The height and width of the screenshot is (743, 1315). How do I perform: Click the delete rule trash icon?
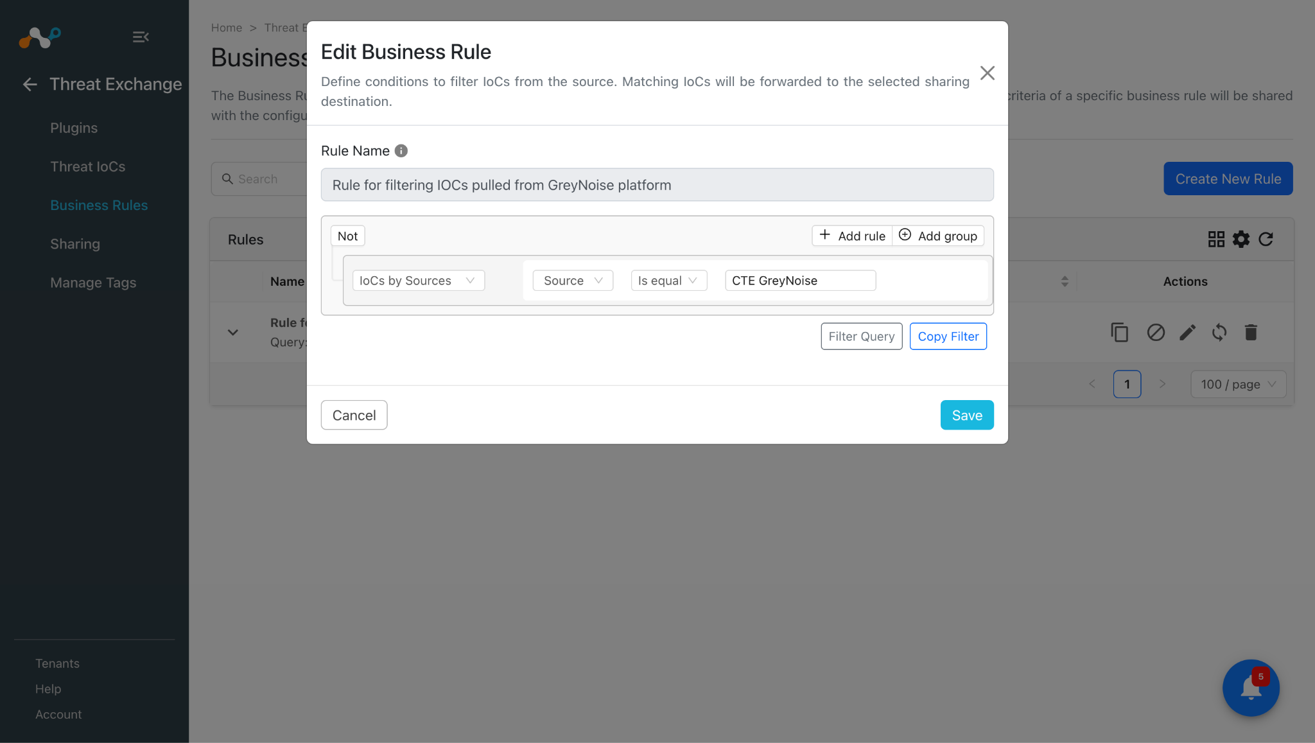[x=1250, y=332]
